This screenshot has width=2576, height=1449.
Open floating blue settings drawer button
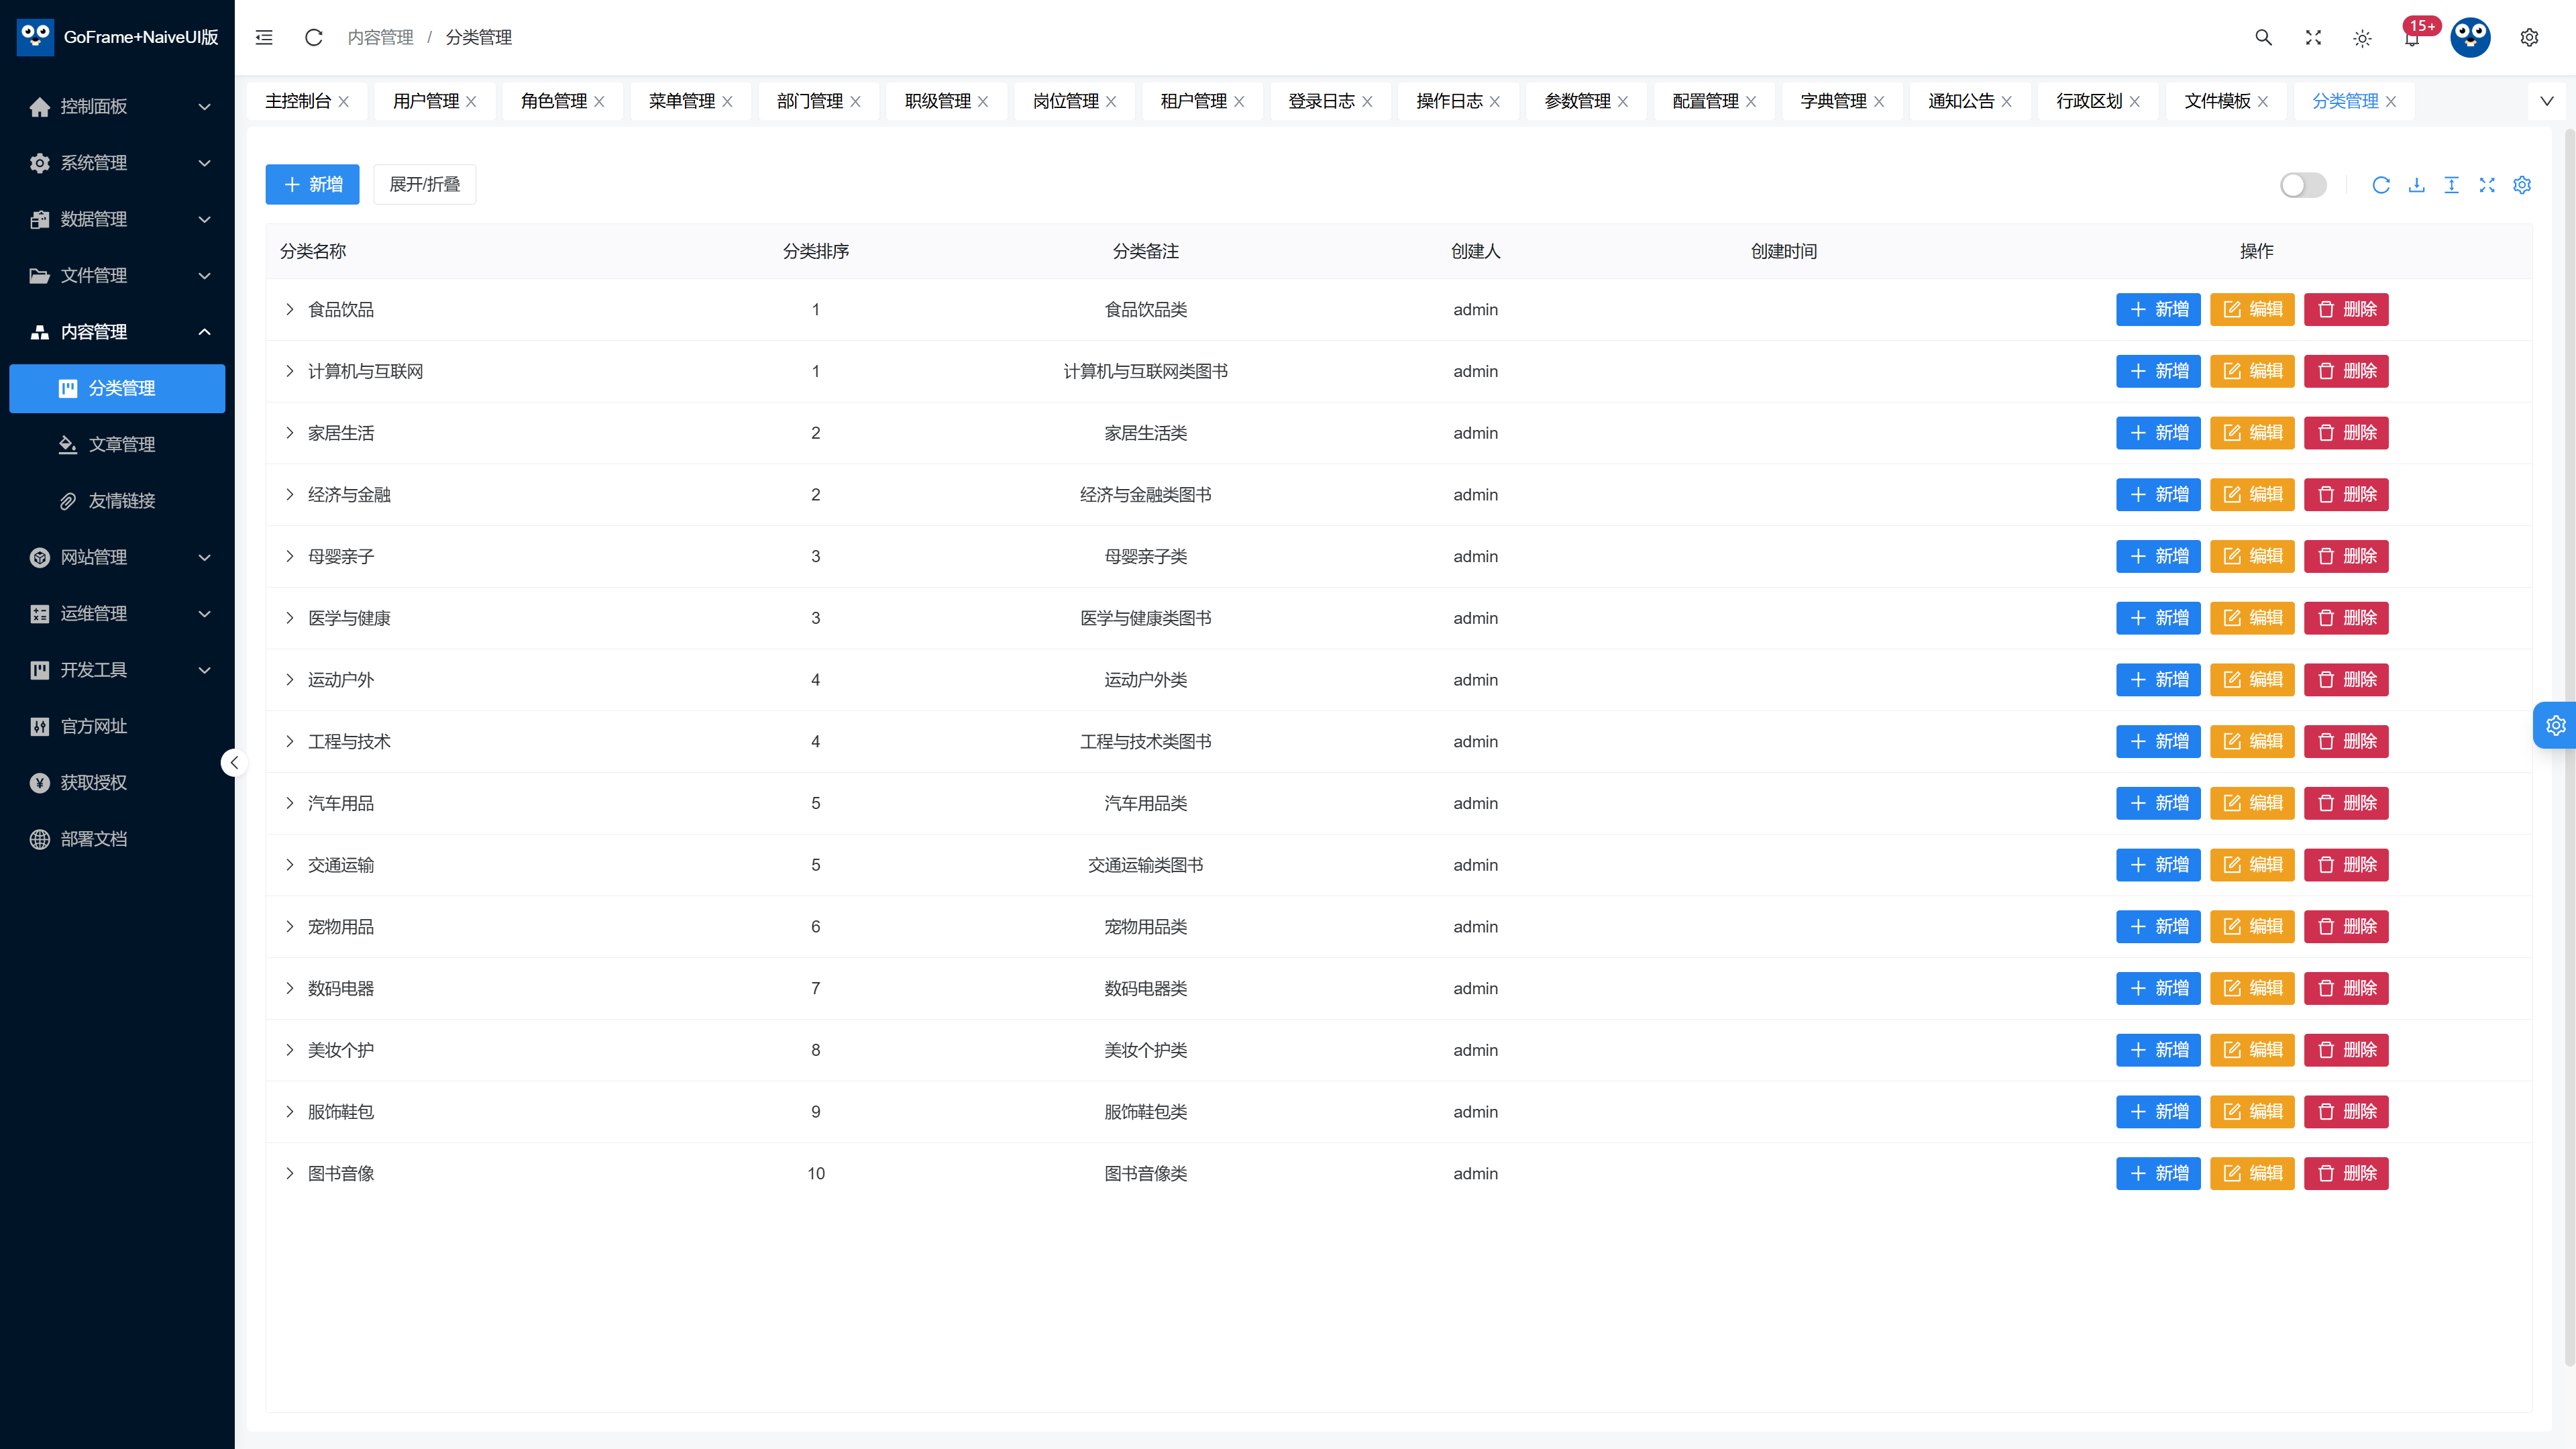2555,725
